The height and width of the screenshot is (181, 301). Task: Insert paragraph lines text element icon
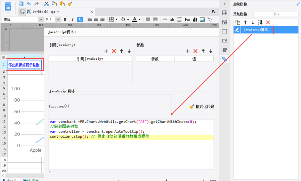click(180, 19)
